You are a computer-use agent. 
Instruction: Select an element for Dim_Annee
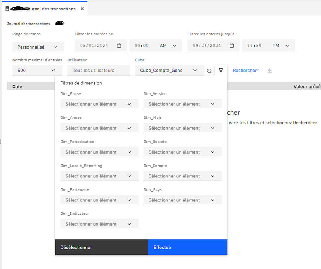(x=99, y=128)
